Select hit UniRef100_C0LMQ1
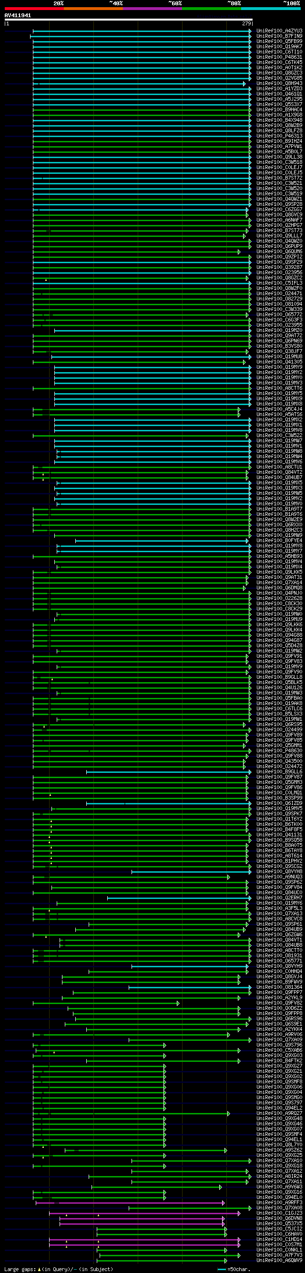Viewport: 305px width, 1273px height. click(x=279, y=792)
